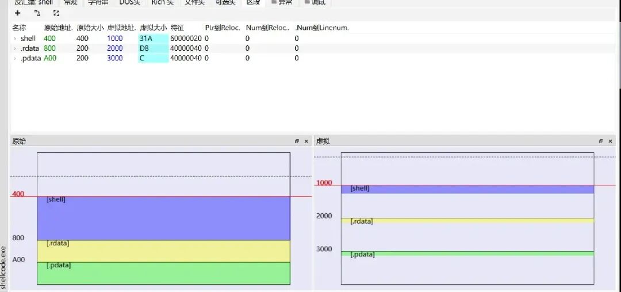Select green [.pdata] band in virtual diagram
Image resolution: width=621 pixels, height=292 pixels.
click(467, 253)
